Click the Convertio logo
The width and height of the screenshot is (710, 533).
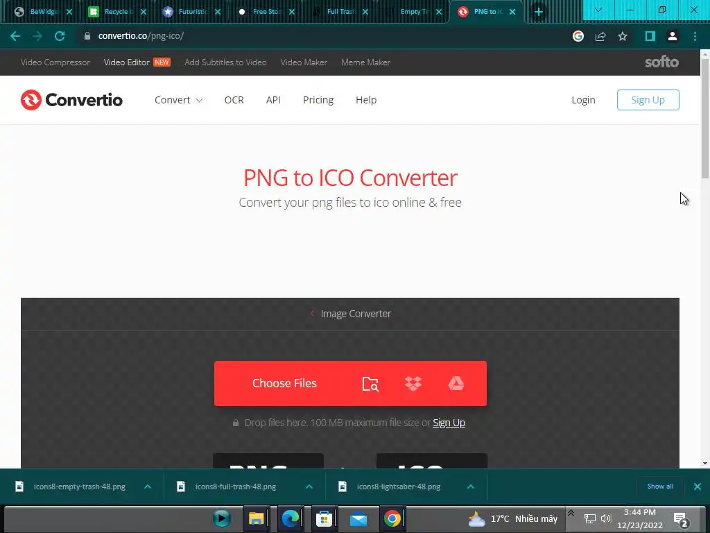click(x=71, y=100)
